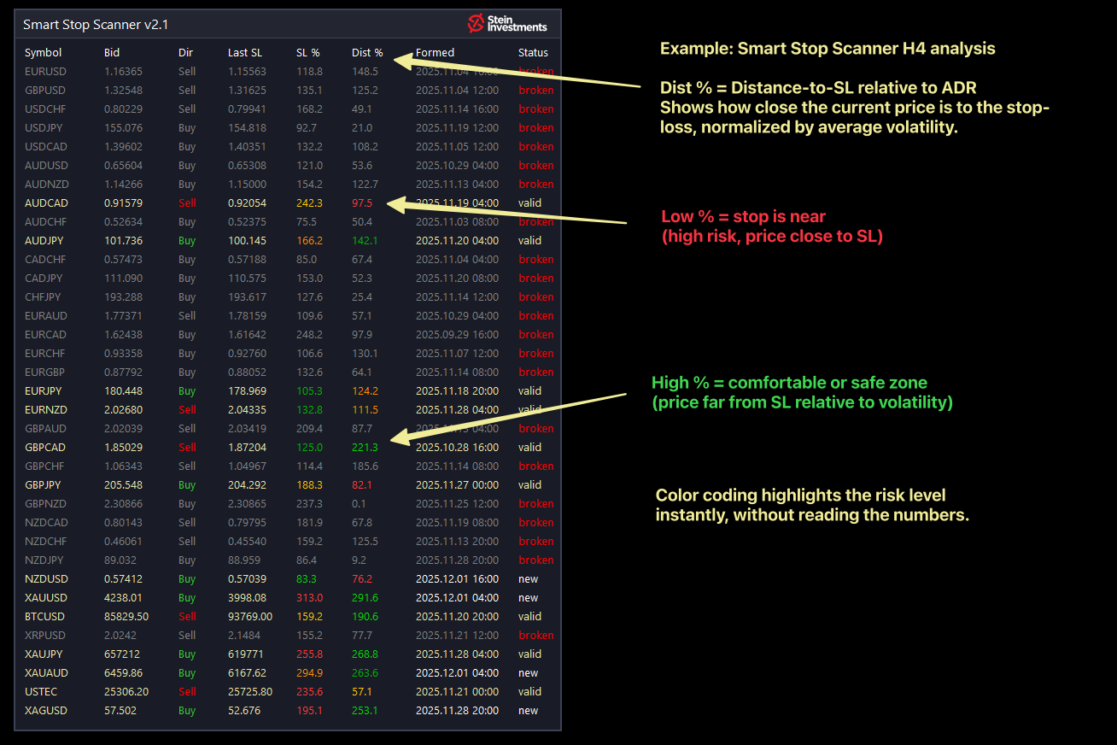The height and width of the screenshot is (745, 1117).
Task: Select the CHFJPY symbol
Action: [x=44, y=297]
